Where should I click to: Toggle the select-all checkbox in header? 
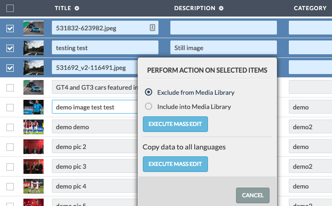tap(10, 8)
